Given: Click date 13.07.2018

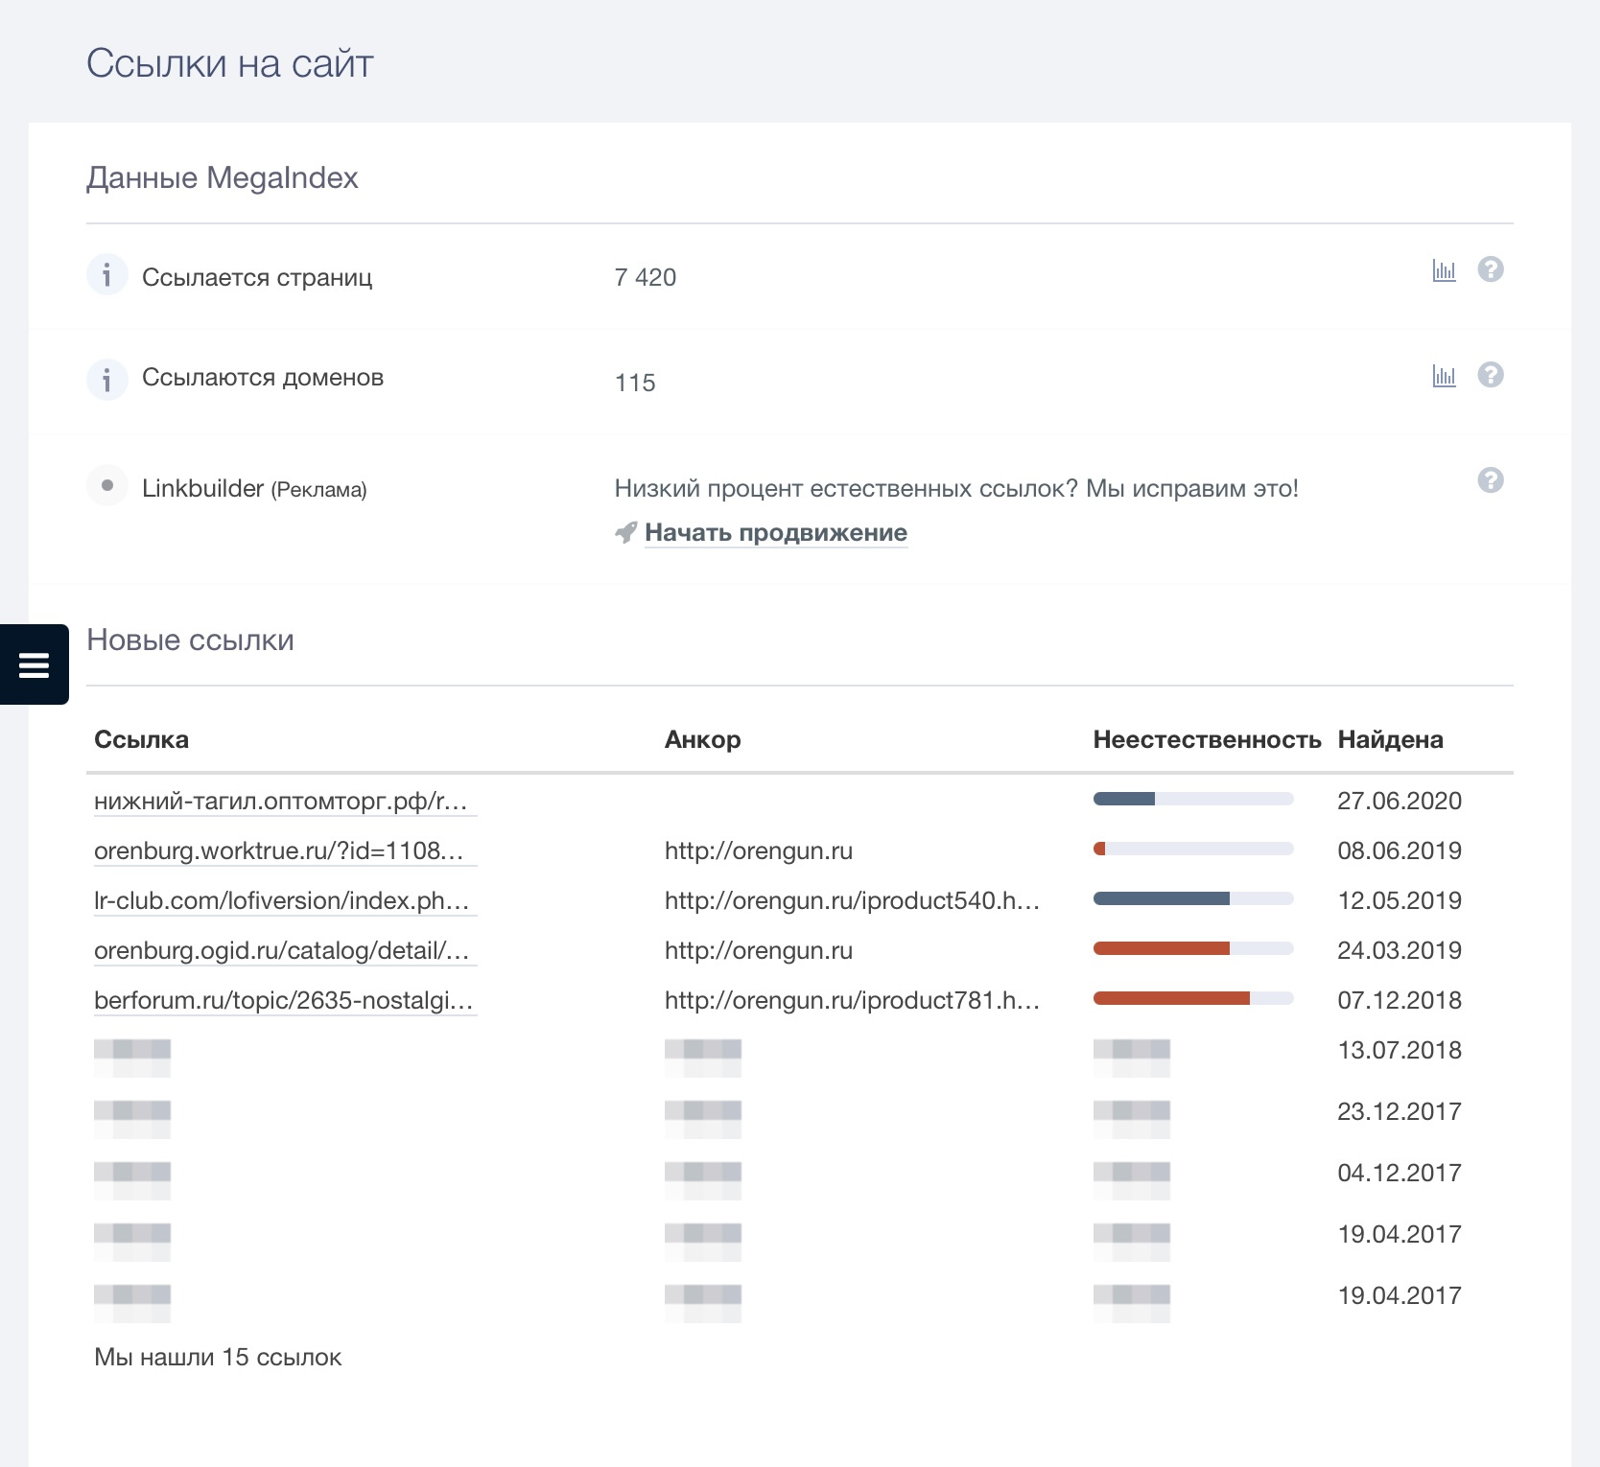Looking at the screenshot, I should tap(1400, 1051).
